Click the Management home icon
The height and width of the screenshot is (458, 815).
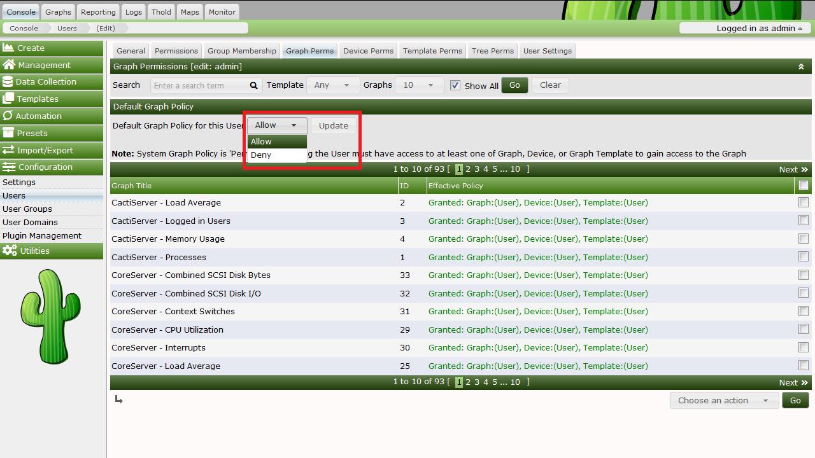(x=9, y=65)
